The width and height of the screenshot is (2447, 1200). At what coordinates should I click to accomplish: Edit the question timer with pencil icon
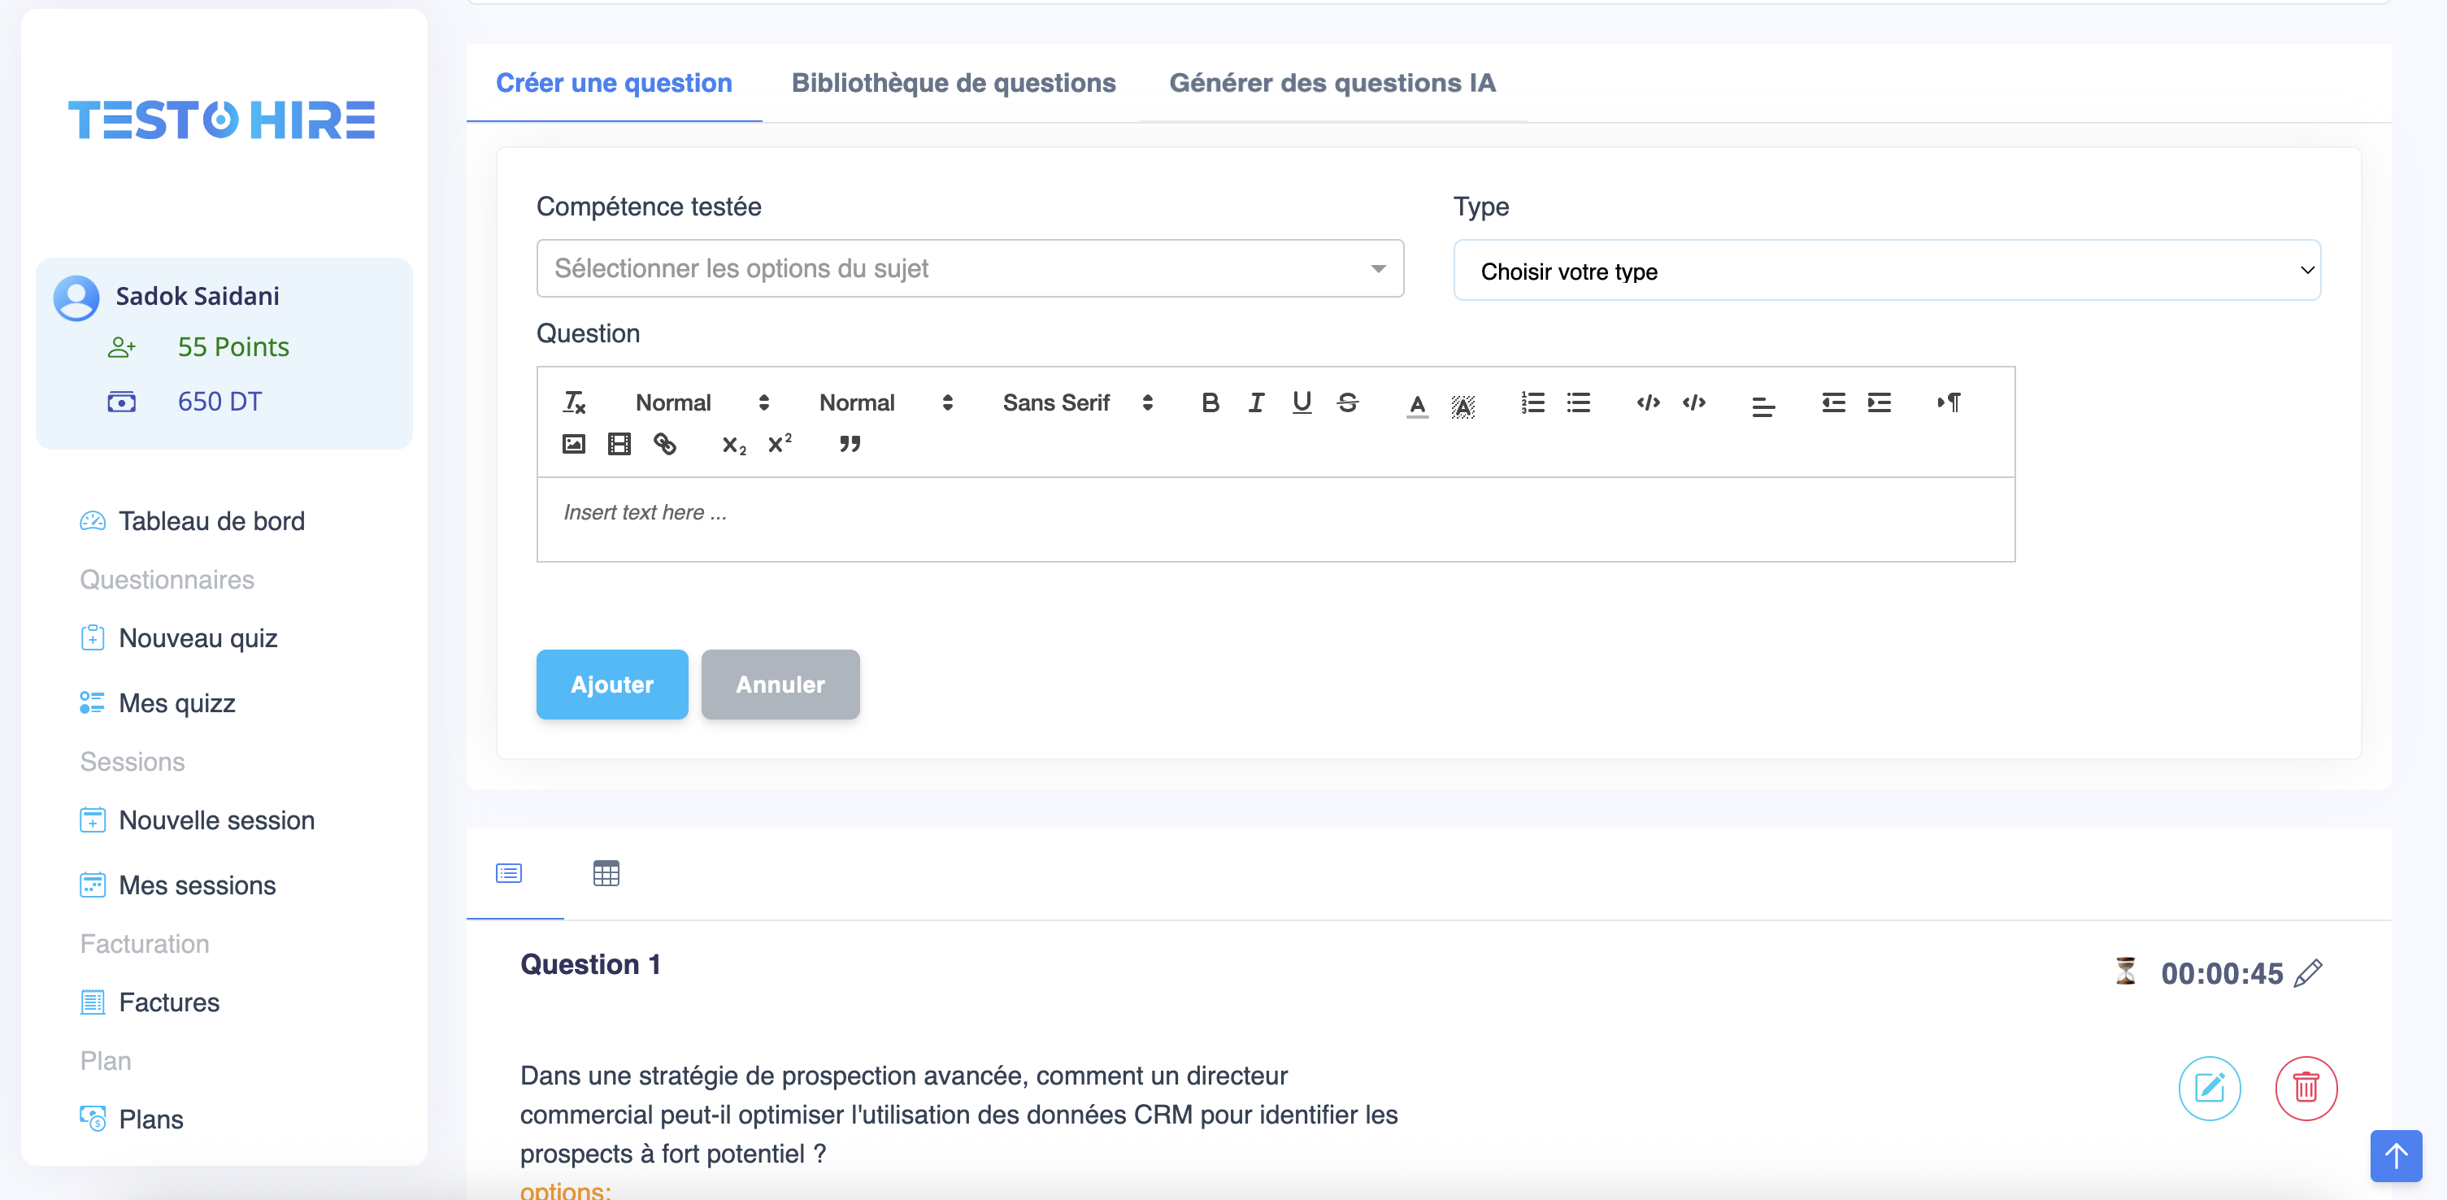(2308, 973)
